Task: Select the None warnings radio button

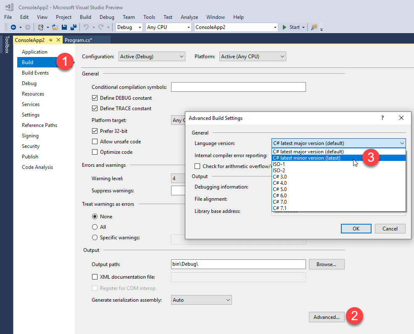Action: 95,217
